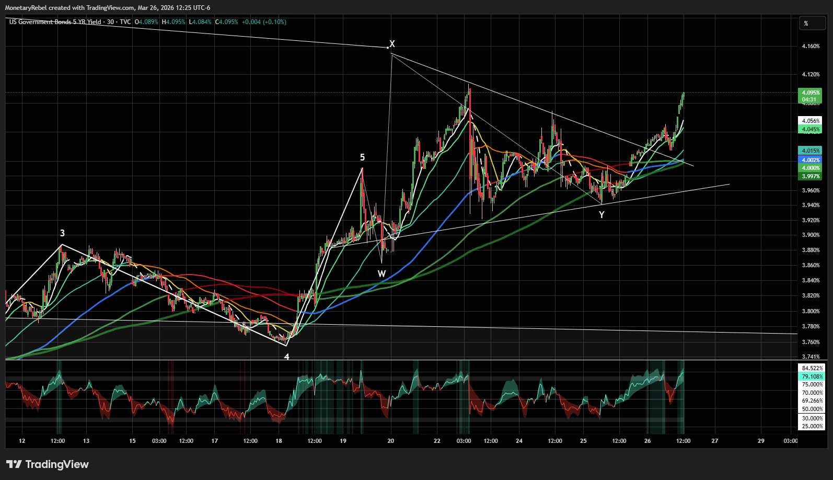The height and width of the screenshot is (480, 833).
Task: Click the blue 4.002% price tag
Action: point(811,160)
